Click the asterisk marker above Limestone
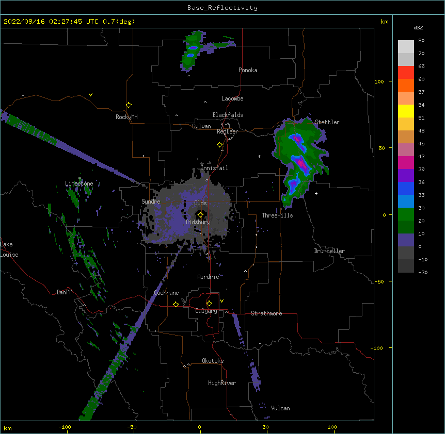The width and height of the screenshot is (445, 434). (x=80, y=178)
